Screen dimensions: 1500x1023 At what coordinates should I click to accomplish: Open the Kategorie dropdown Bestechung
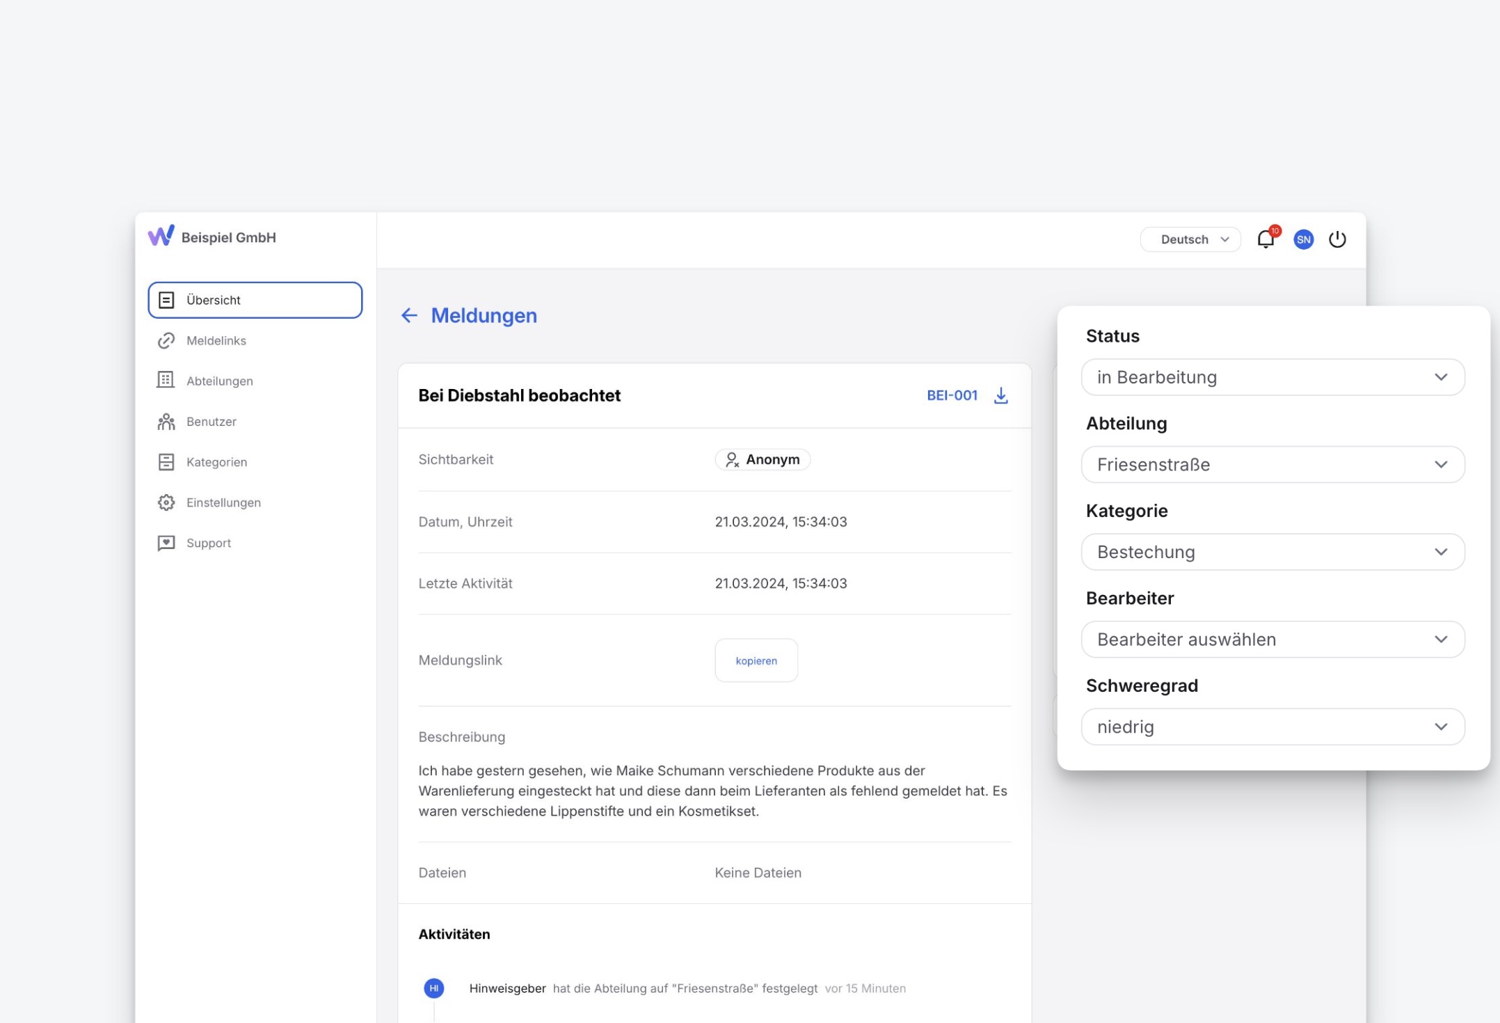tap(1272, 552)
